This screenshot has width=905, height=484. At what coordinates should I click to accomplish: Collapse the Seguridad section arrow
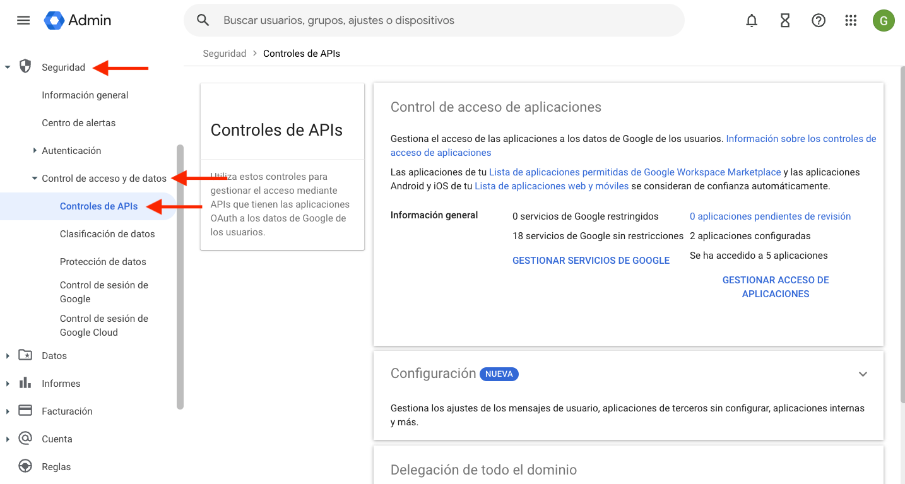click(x=8, y=68)
